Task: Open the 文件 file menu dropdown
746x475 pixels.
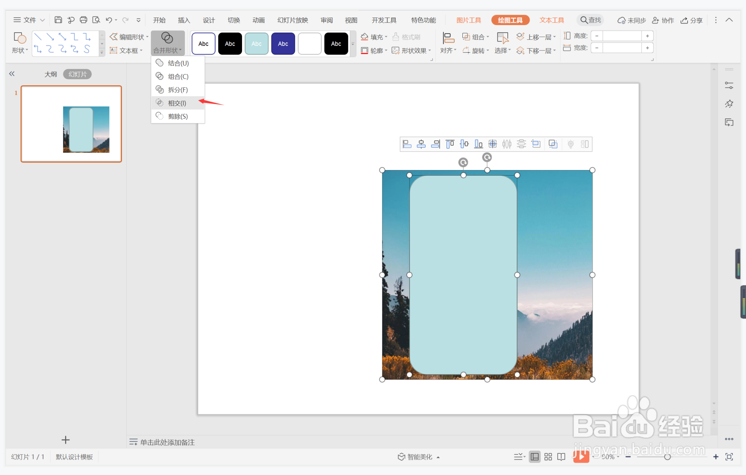Action: click(29, 20)
